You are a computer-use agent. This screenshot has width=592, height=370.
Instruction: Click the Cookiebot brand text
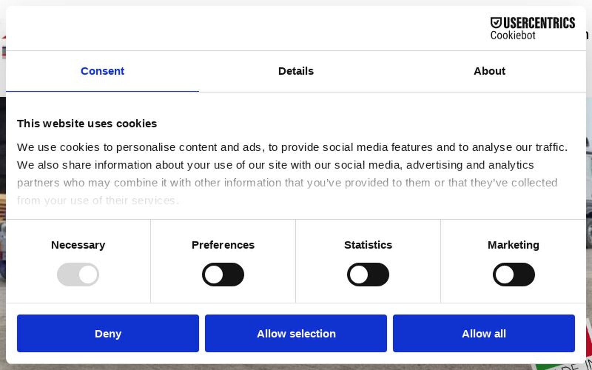pyautogui.click(x=512, y=36)
